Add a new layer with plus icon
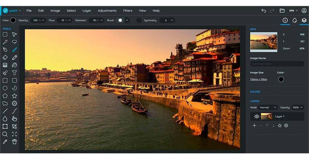 (254, 125)
